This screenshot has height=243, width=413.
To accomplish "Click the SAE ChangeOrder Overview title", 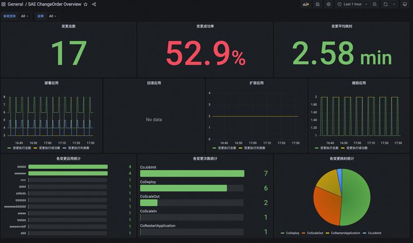I will coord(54,4).
